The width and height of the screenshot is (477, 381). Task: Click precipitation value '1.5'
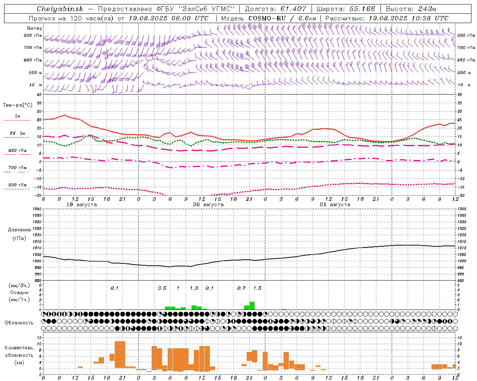click(x=257, y=288)
